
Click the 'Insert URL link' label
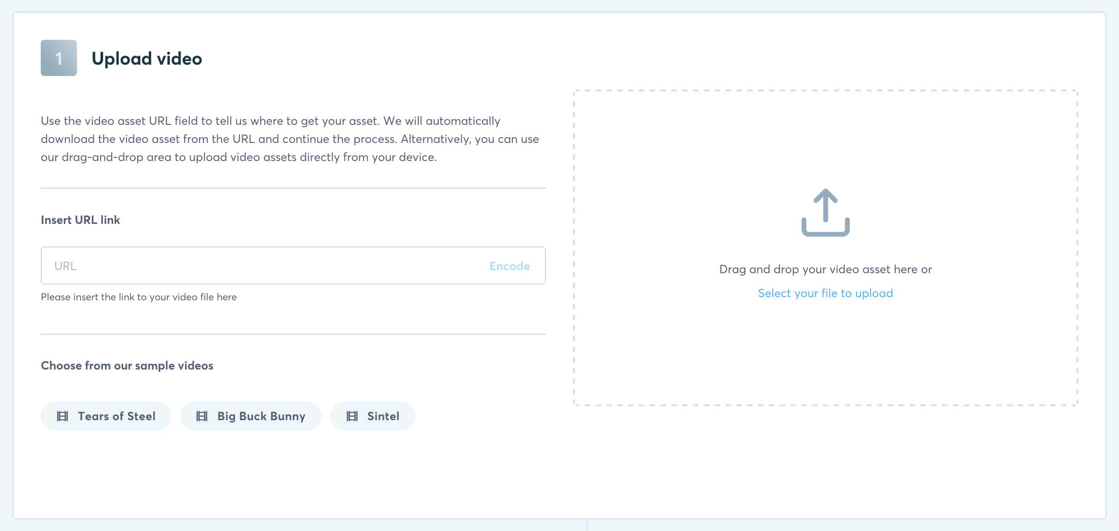[81, 220]
